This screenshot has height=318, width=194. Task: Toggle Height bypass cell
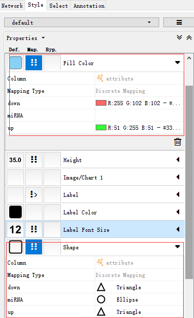52,160
